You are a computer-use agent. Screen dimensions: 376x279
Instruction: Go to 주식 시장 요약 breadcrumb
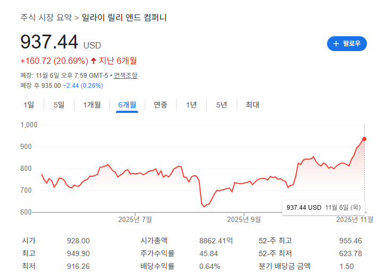(x=46, y=18)
